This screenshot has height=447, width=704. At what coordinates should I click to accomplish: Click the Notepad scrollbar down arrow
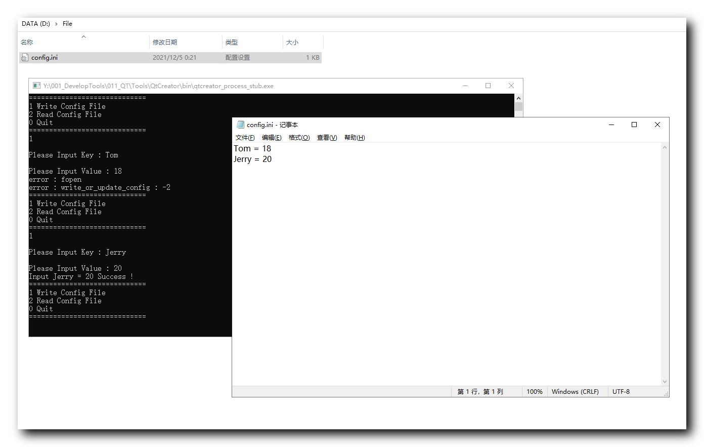[x=665, y=382]
